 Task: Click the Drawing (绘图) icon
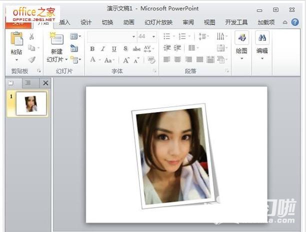point(242,38)
